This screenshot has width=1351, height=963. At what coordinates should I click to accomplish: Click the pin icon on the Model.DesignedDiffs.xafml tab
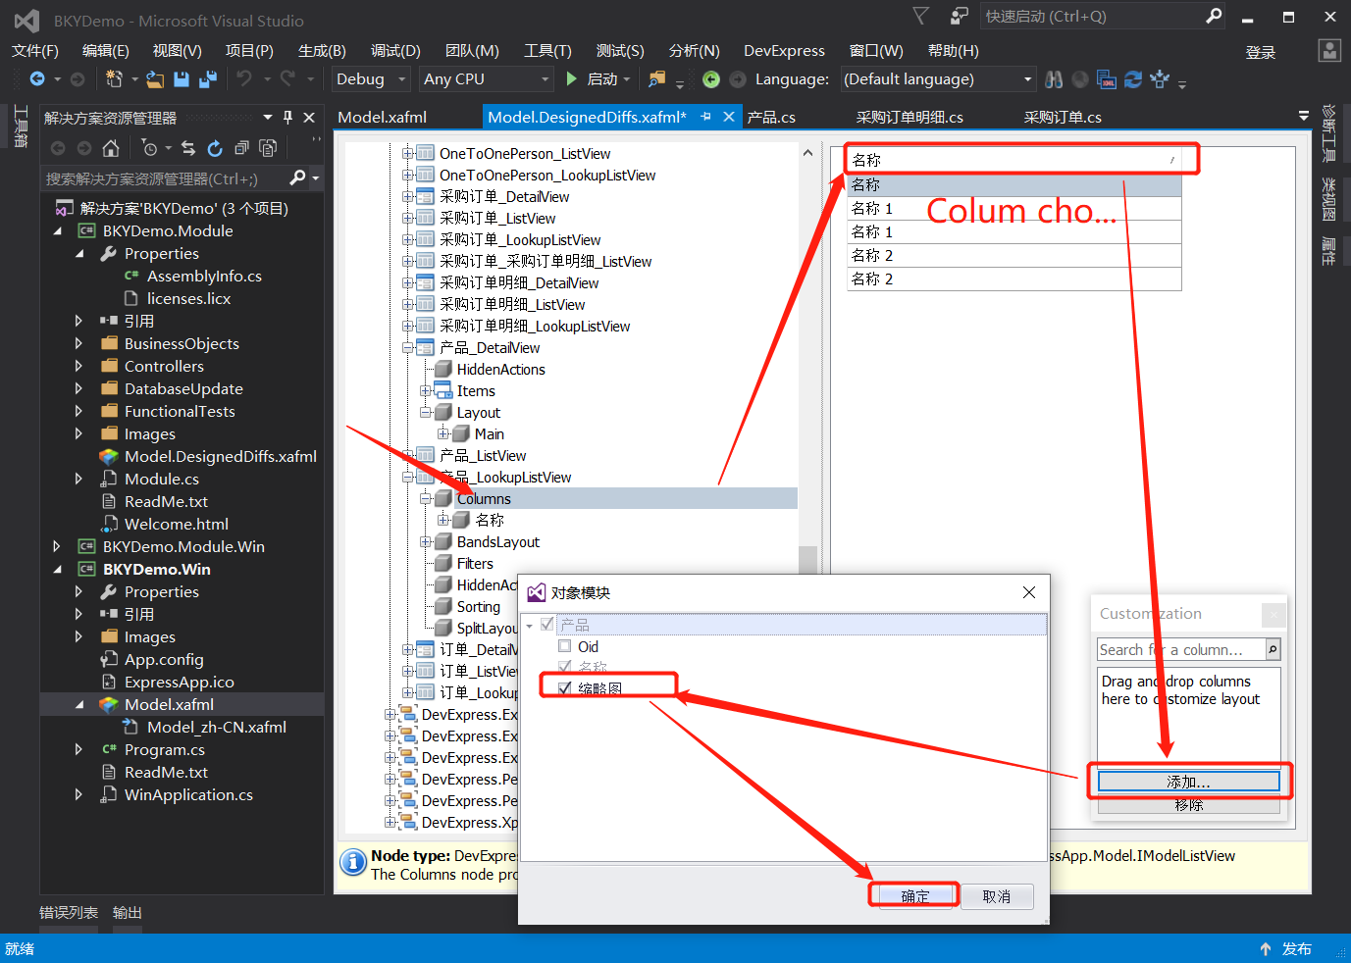[x=705, y=117]
